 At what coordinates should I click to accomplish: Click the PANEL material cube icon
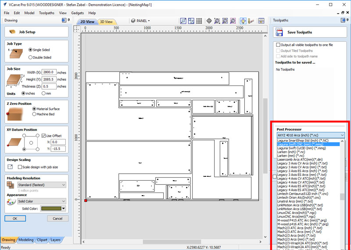[133, 21]
